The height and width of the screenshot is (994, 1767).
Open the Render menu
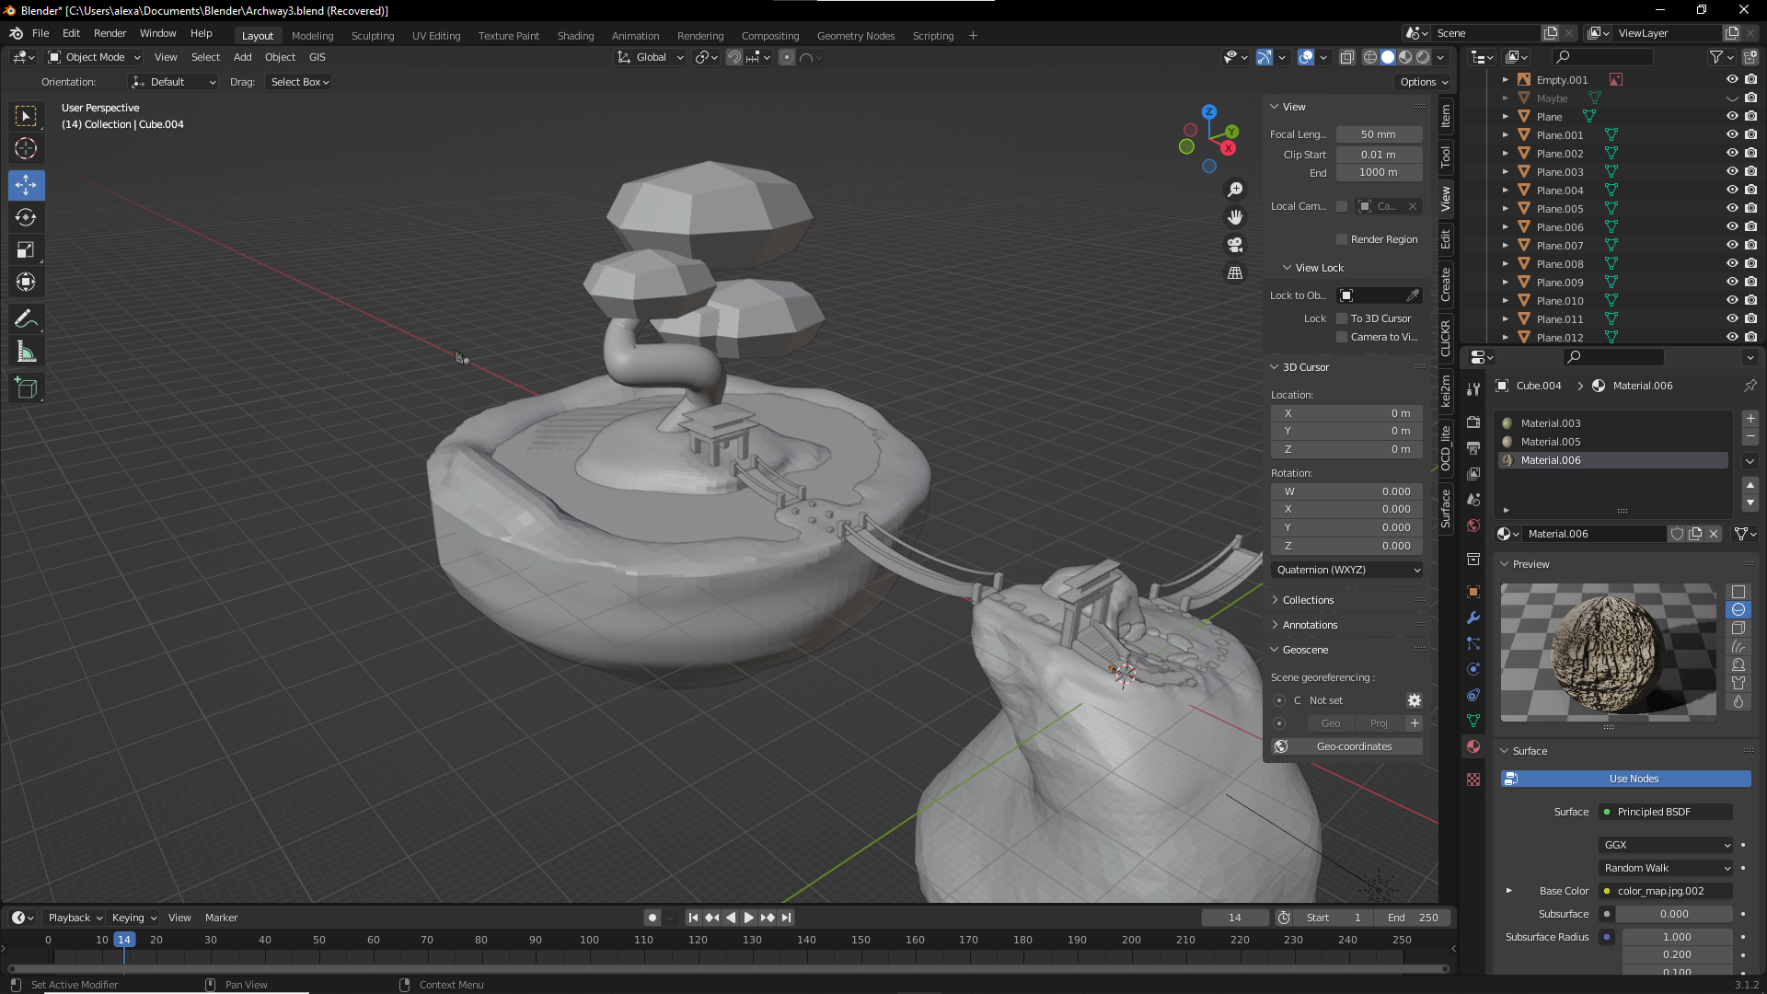[x=110, y=33]
